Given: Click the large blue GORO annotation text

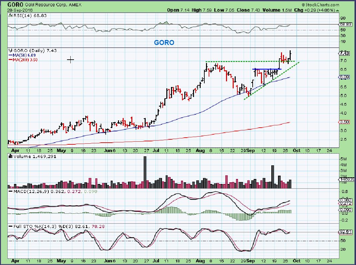Looking at the screenshot, I should click(164, 42).
